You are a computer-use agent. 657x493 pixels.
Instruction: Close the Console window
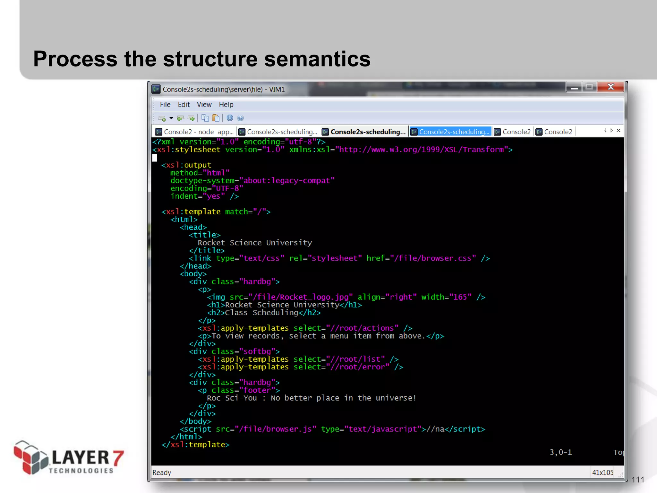[x=611, y=87]
